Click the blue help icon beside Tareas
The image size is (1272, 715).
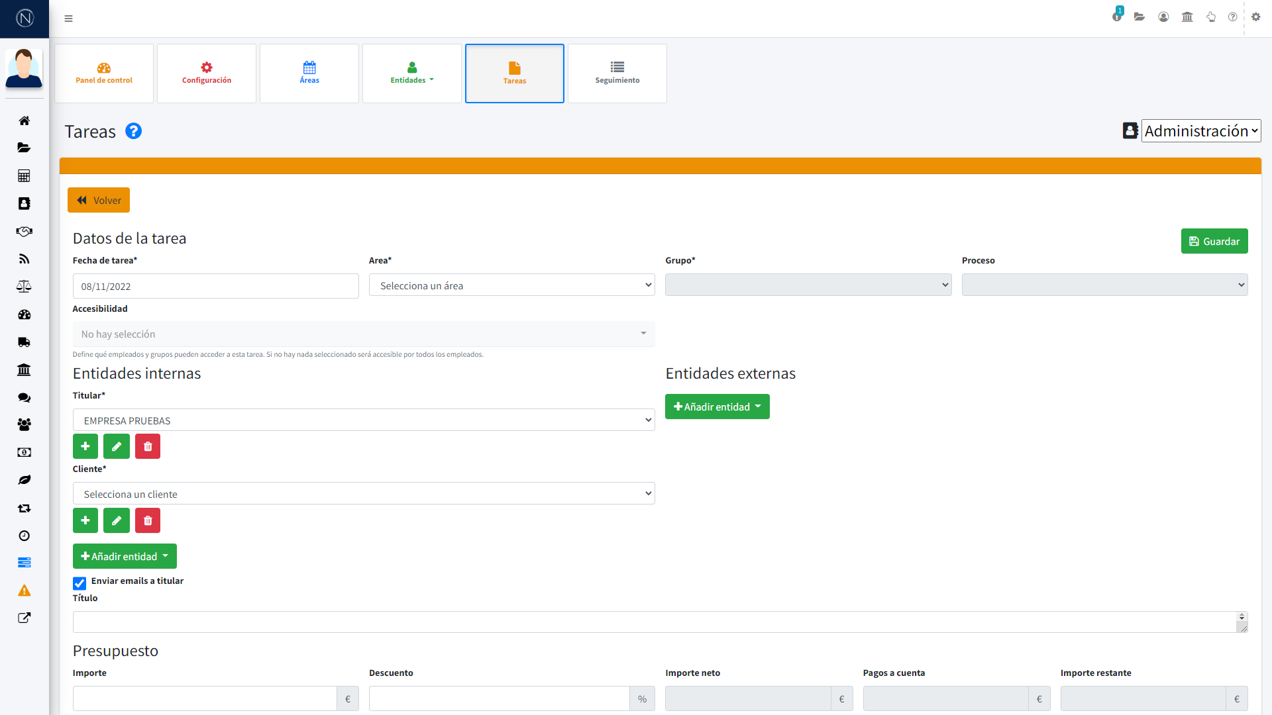[133, 131]
